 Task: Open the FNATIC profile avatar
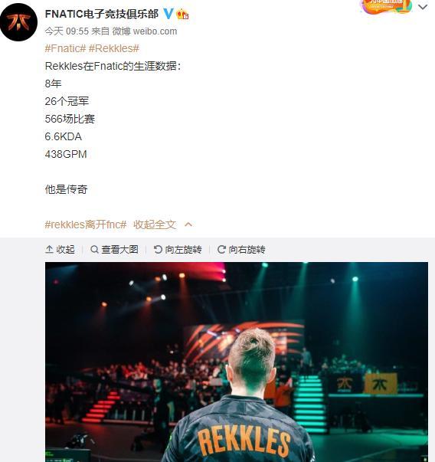[x=19, y=22]
